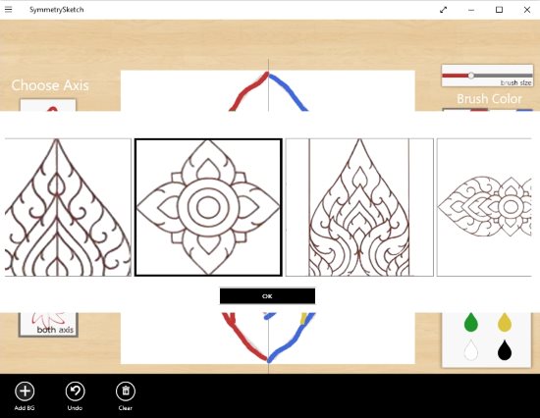Open the hamburger navigation menu
The width and height of the screenshot is (540, 418).
[8, 10]
